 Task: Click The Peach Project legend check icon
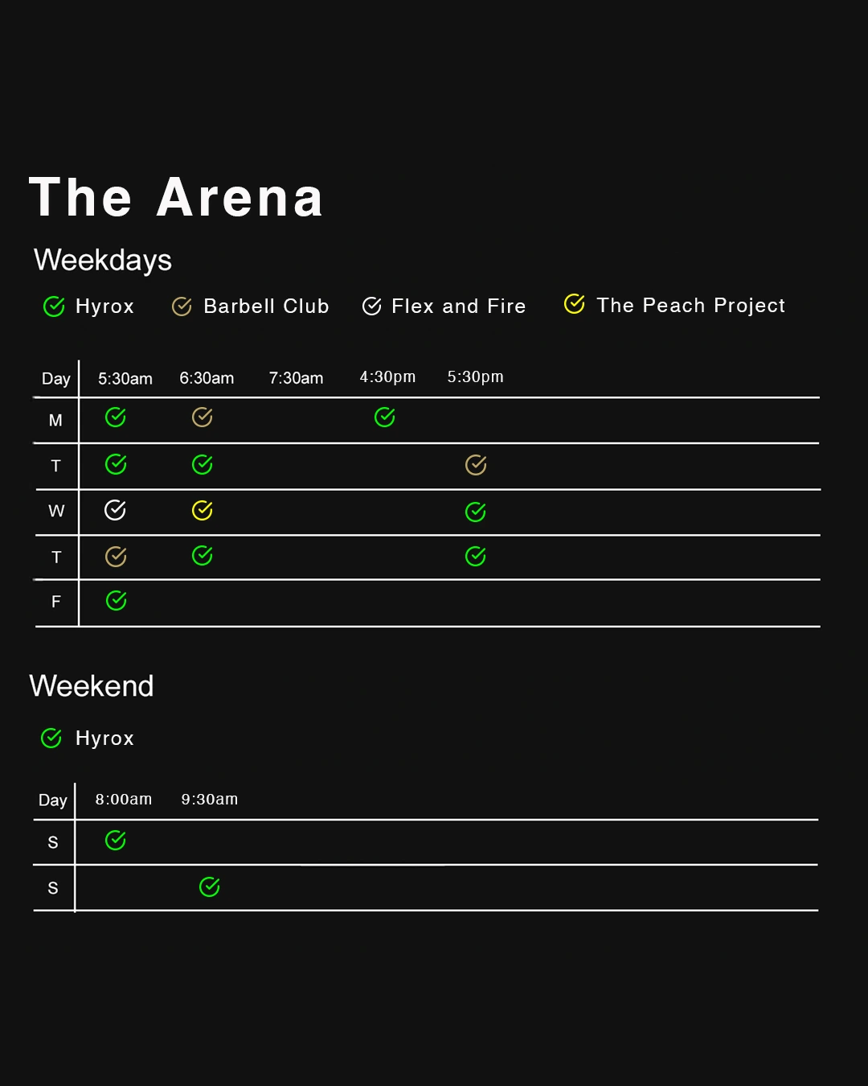[x=574, y=304]
